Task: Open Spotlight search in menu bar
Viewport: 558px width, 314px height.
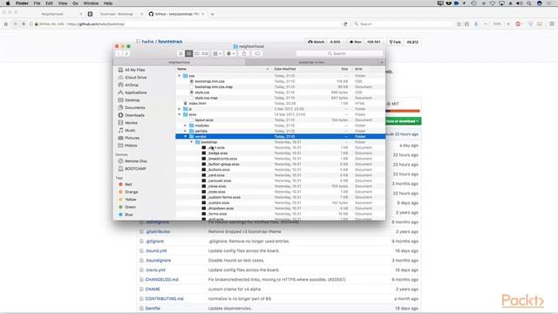Action: pyautogui.click(x=529, y=3)
